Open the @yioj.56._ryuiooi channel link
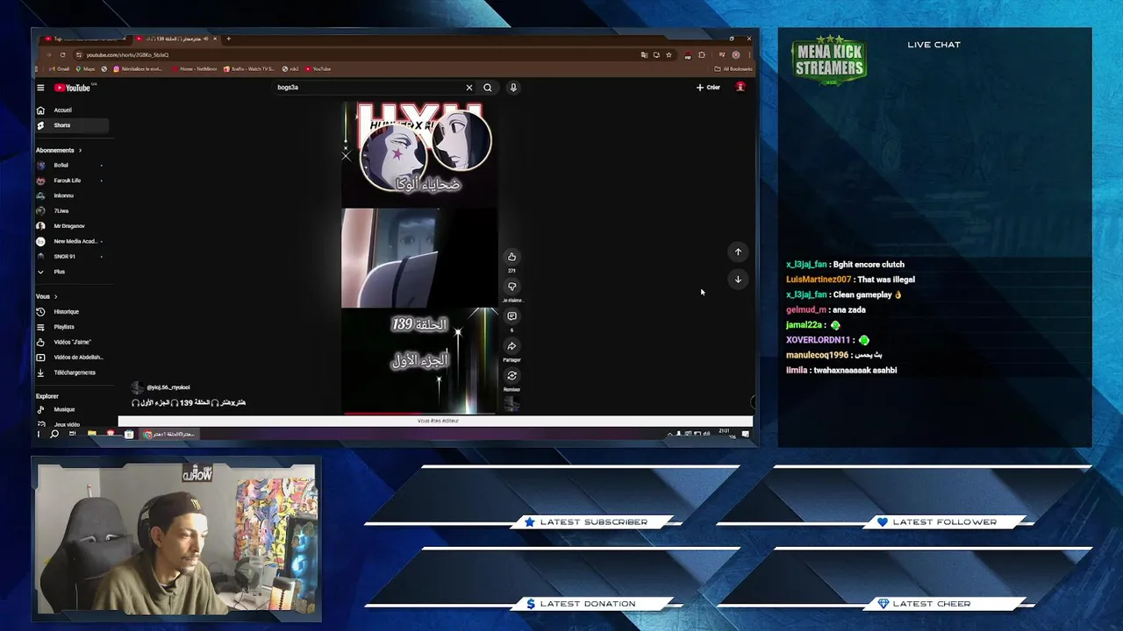1123x631 pixels. tap(168, 387)
